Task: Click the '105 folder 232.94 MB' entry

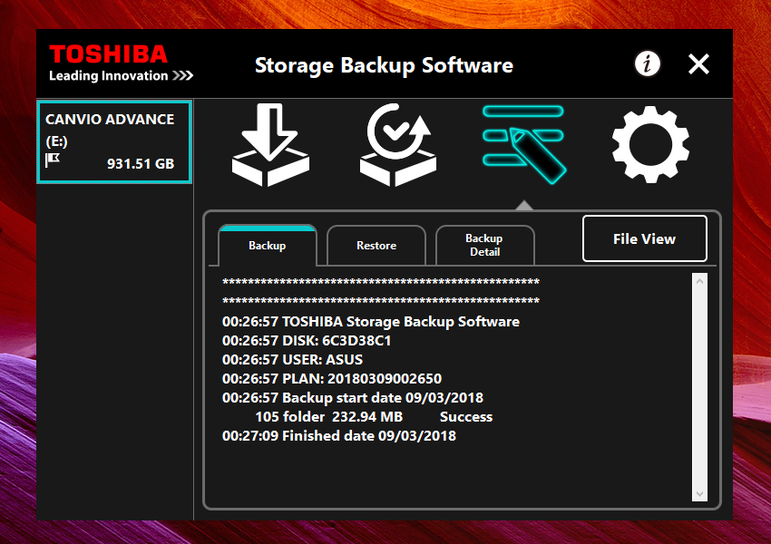Action: 329,417
